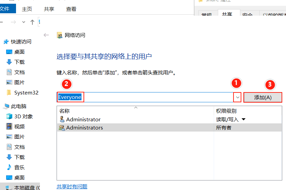Click the 3D 对象 cube icon
The image size is (286, 190).
9,116
